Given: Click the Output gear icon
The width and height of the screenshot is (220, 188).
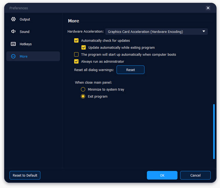Looking at the screenshot, I should (14, 19).
